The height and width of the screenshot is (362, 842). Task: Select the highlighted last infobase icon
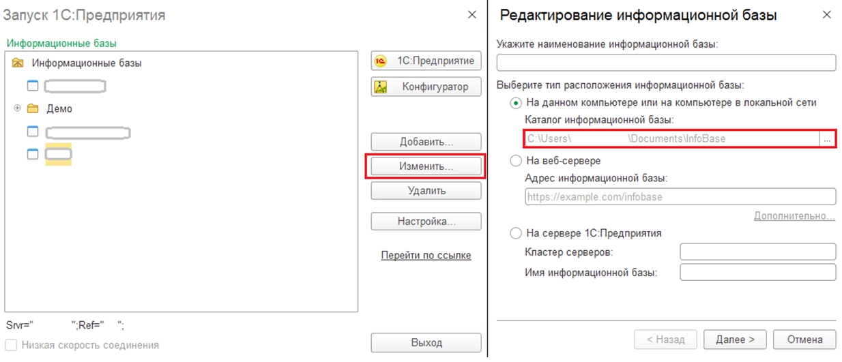33,154
